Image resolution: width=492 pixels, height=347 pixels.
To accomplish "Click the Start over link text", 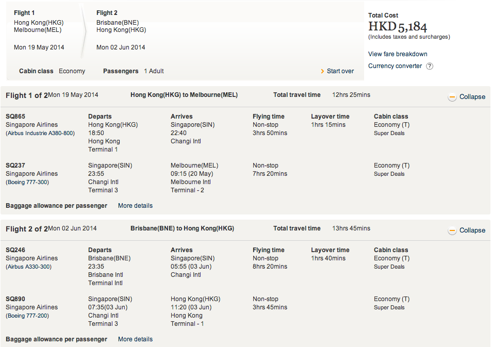I will 340,71.
